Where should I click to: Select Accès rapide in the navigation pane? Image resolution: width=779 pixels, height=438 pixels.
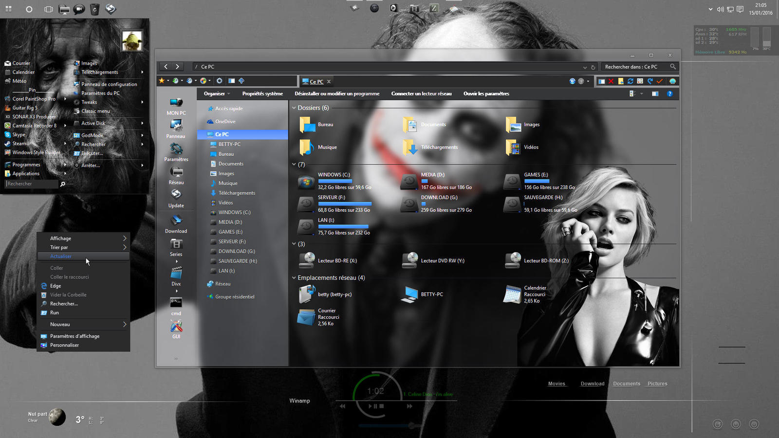click(229, 109)
